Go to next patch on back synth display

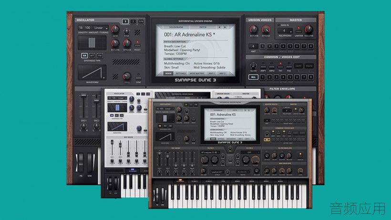pyautogui.click(x=225, y=27)
